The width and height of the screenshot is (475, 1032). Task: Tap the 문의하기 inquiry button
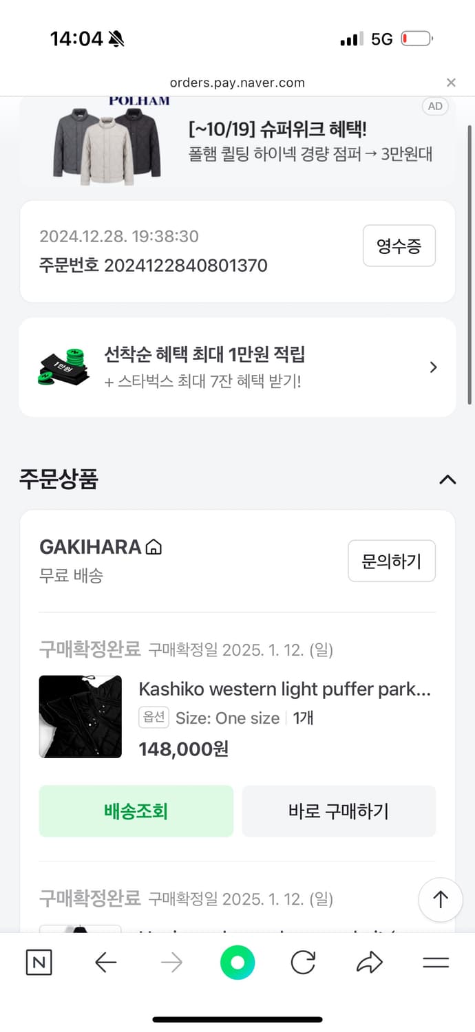click(391, 561)
